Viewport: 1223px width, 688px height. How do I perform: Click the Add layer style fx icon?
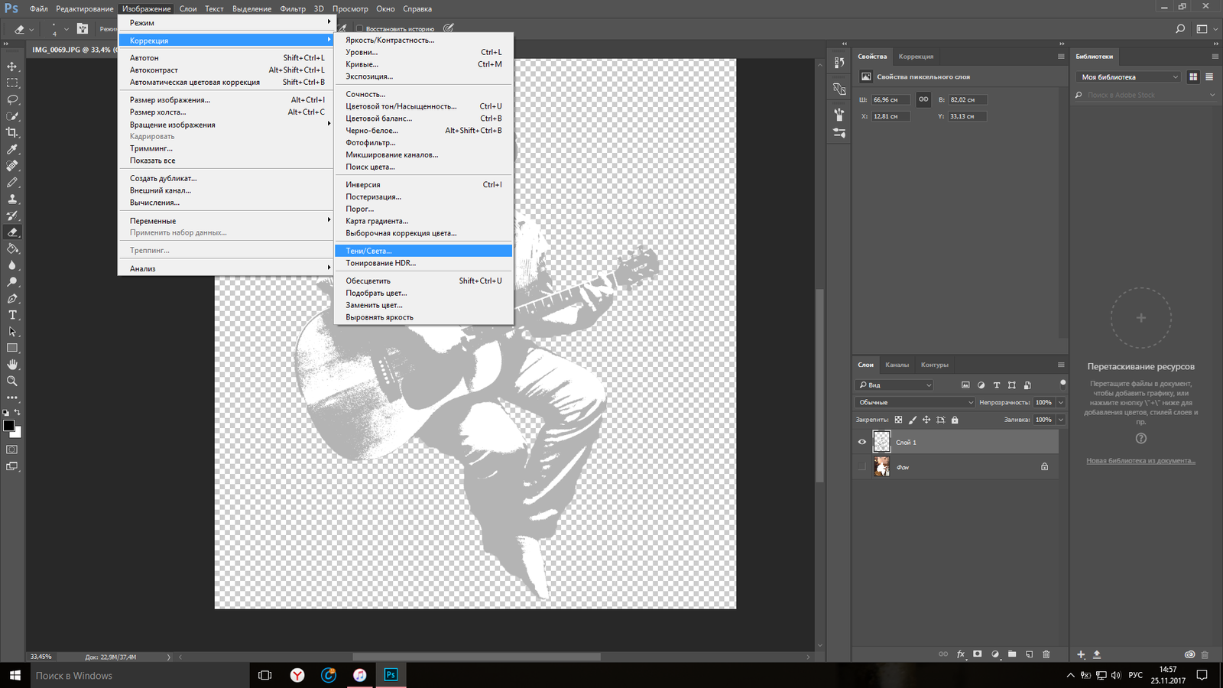(x=961, y=654)
